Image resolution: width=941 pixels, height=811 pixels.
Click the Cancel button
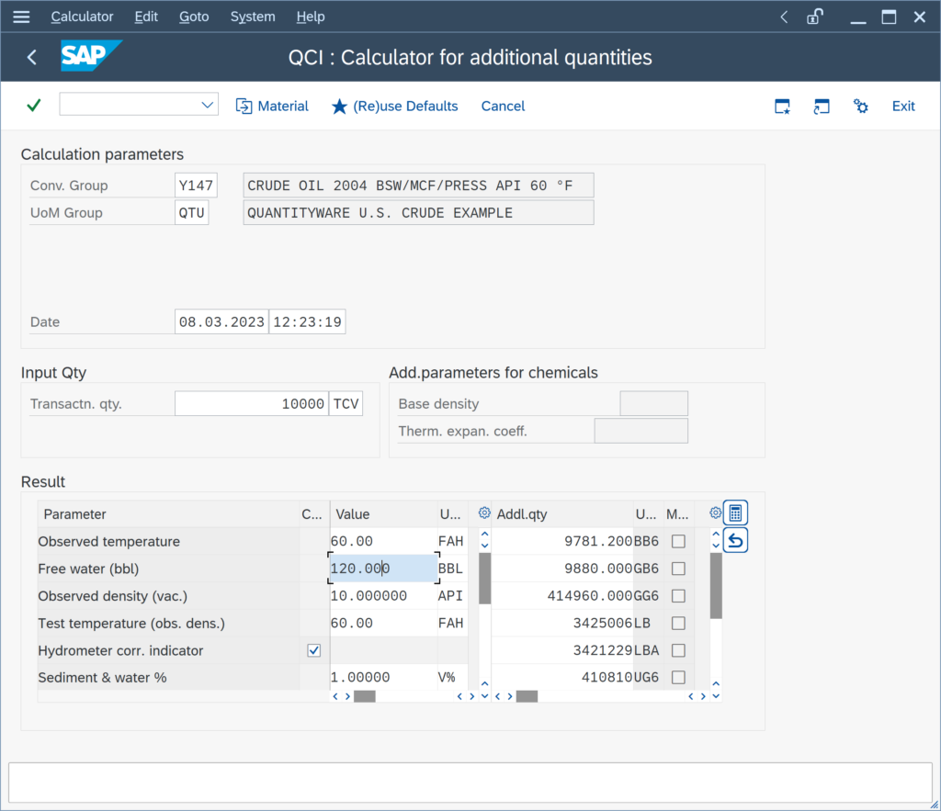click(x=503, y=107)
